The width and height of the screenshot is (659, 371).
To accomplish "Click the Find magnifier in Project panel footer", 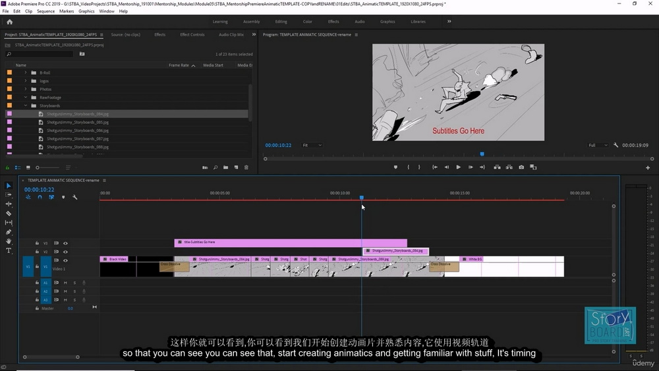I will click(215, 167).
